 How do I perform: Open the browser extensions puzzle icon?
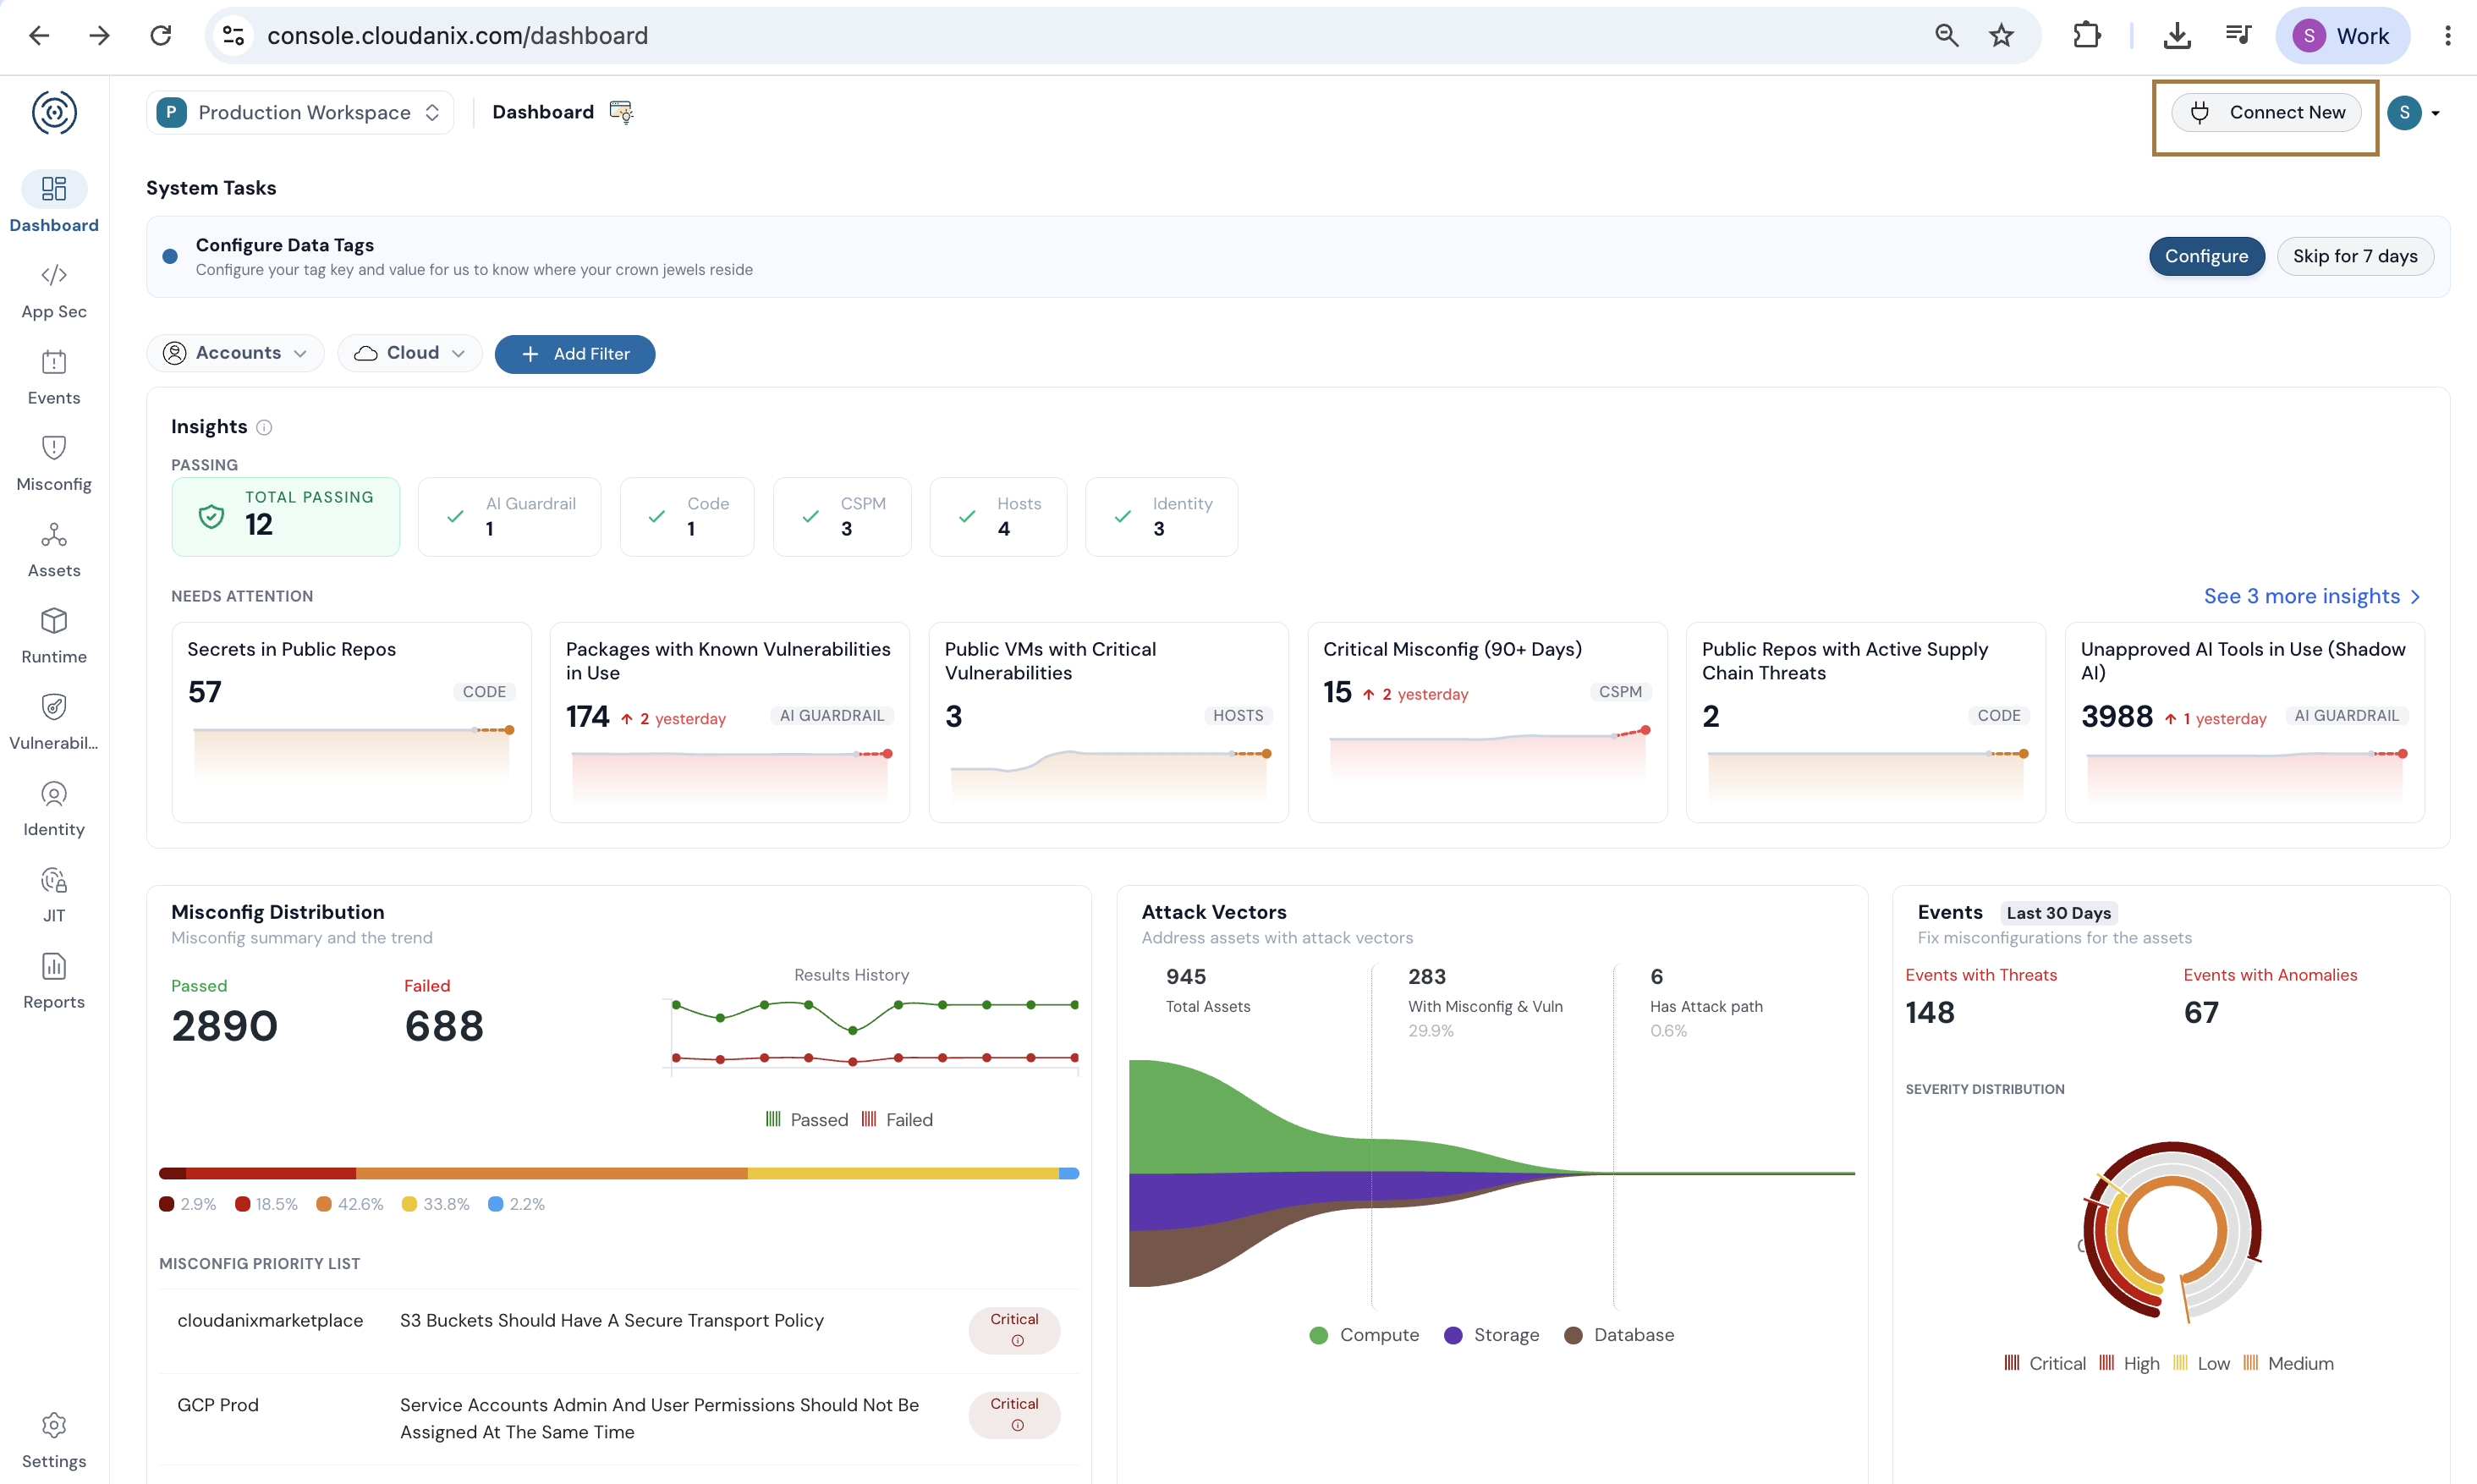click(2086, 36)
